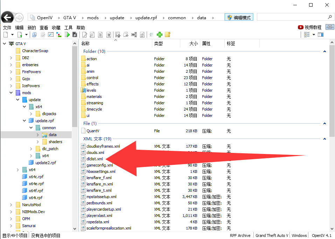Viewport: 335px width, 239px height.
Task: Click the magnifier in the search box
Action: coord(330,17)
